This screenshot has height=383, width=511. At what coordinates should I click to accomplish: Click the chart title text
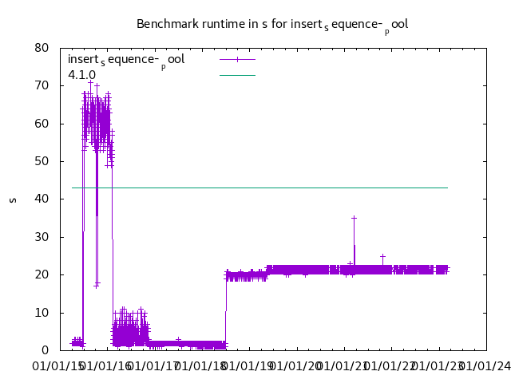(272, 24)
